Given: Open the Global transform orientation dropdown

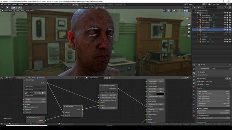Looking at the screenshot, I should click(x=86, y=8).
